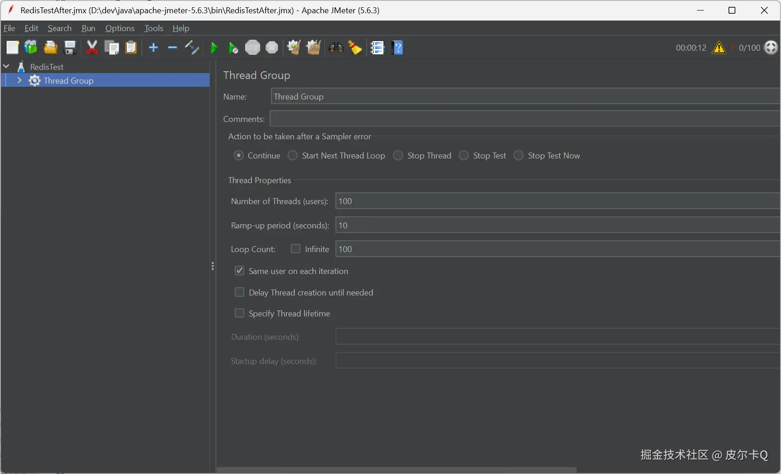Open the Edit menu
The image size is (781, 474).
coord(31,28)
